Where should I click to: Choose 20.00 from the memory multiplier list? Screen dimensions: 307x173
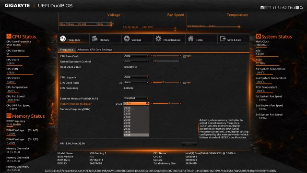pos(136,108)
